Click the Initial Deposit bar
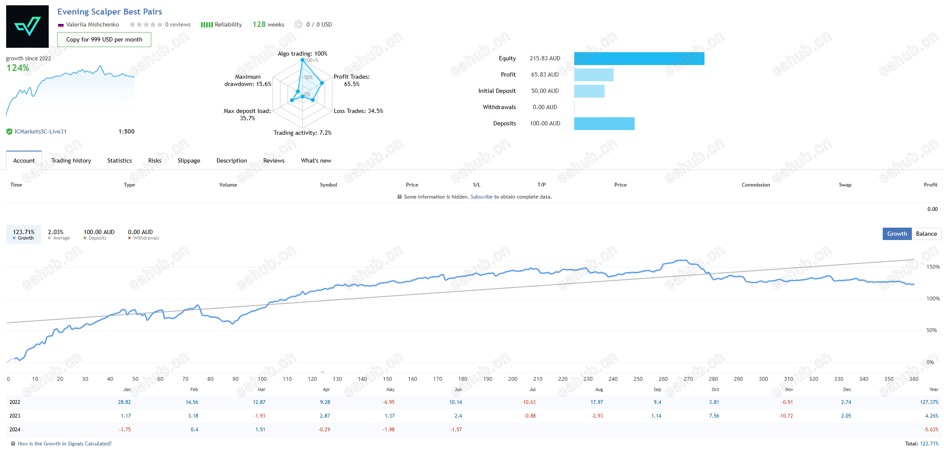 589,91
